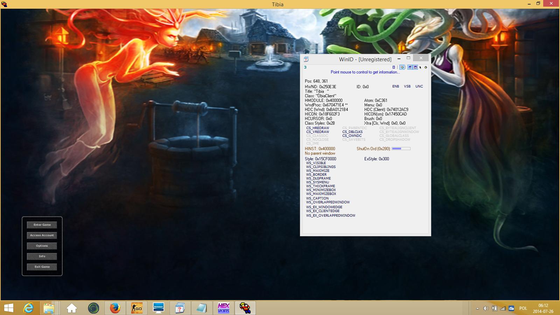Click the ShutDn Ord progress bar
560x315 pixels.
[x=401, y=149]
